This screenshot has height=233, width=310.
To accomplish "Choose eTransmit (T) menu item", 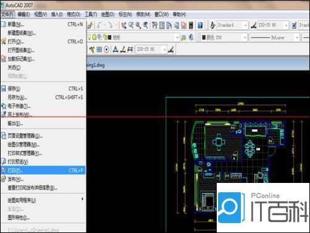I will 43,106.
